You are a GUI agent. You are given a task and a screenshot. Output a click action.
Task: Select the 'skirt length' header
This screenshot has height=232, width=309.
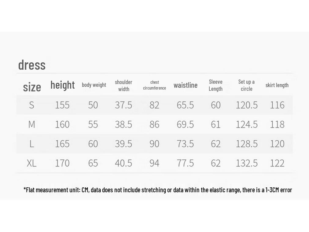tap(277, 85)
